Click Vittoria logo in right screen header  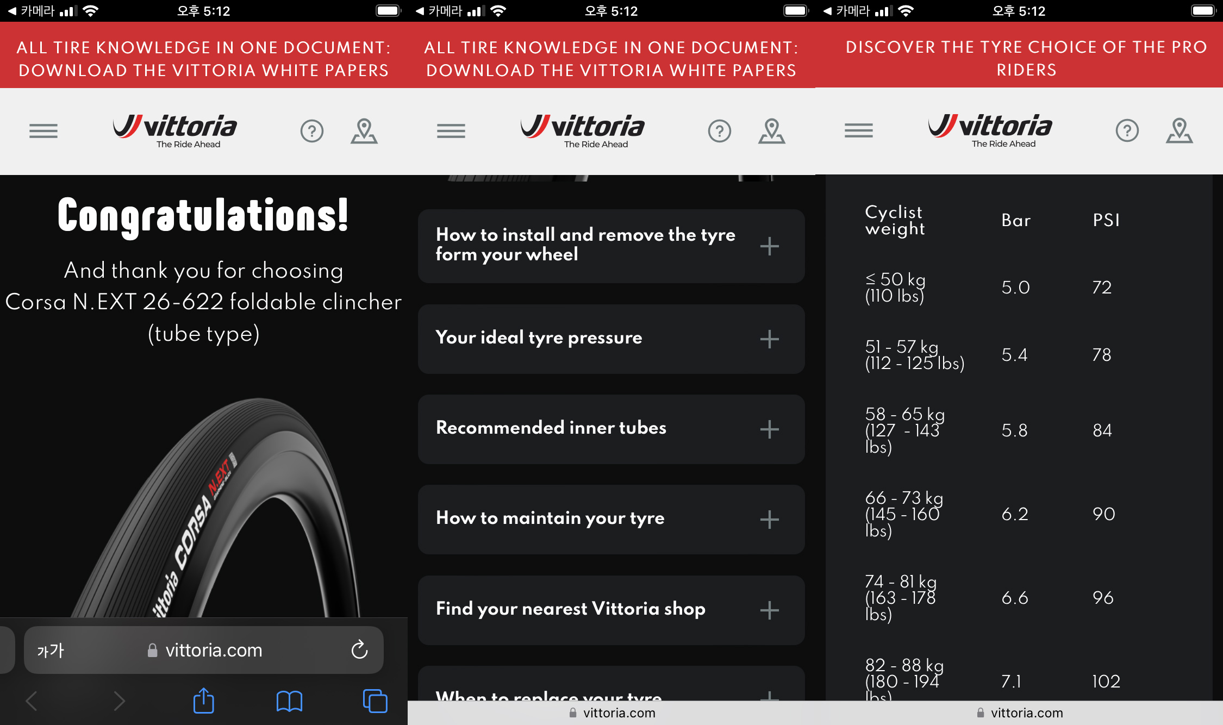click(990, 130)
